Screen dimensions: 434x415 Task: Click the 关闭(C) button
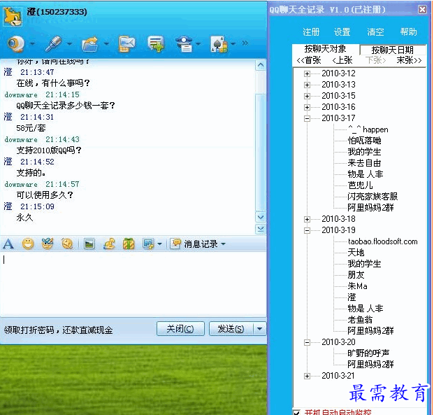[180, 329]
